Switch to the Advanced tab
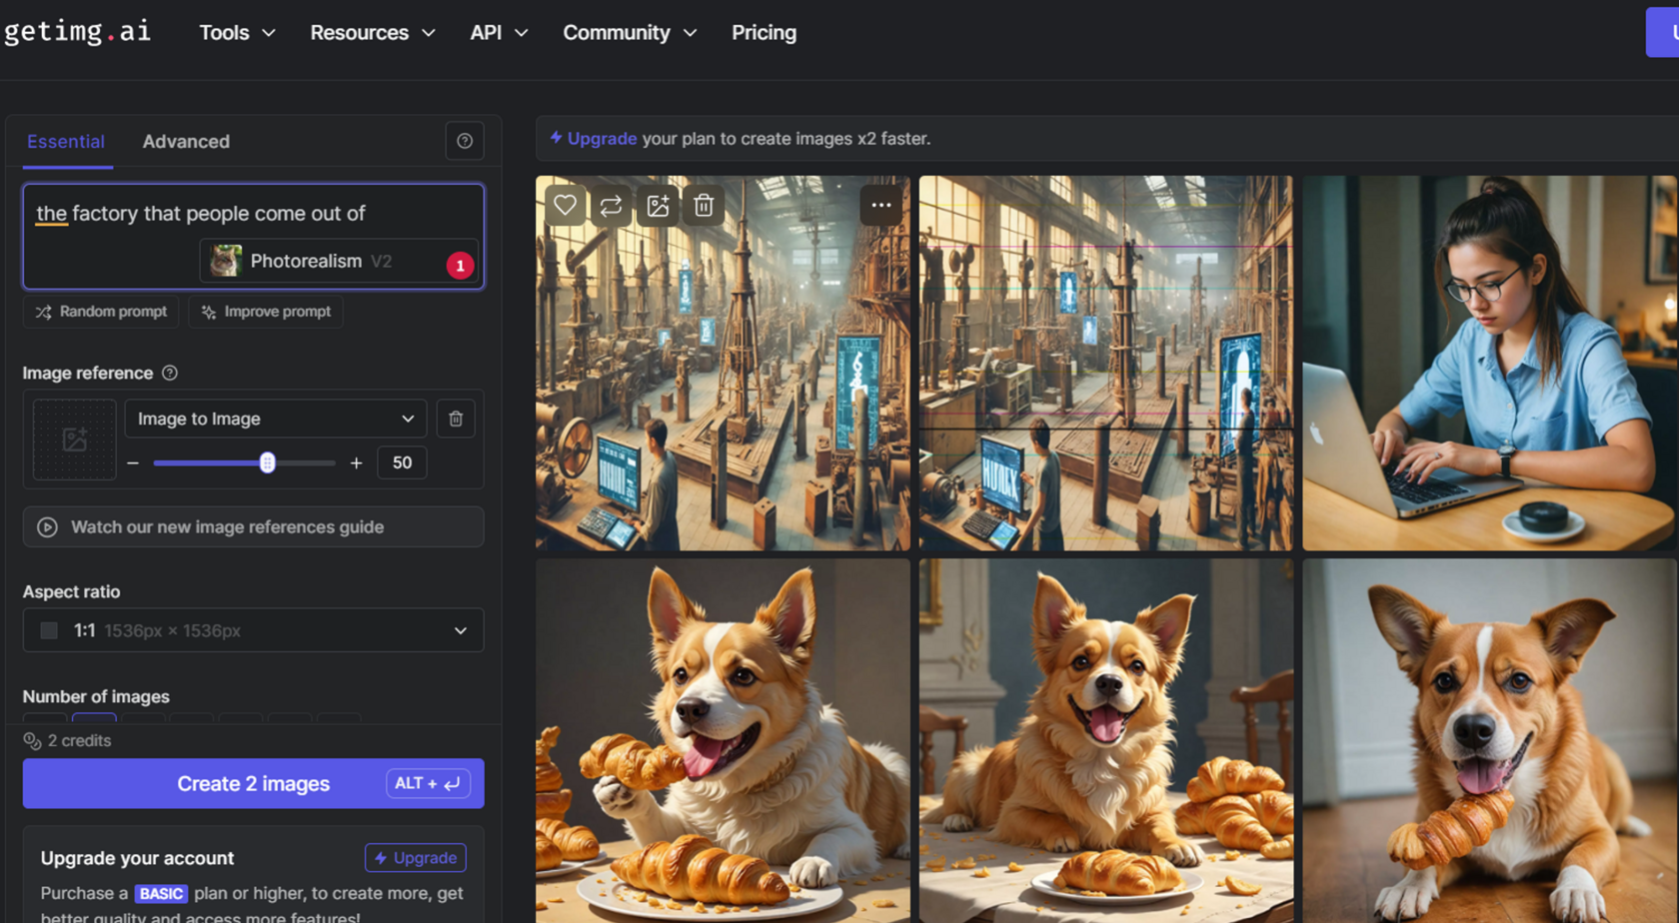1679x923 pixels. (186, 142)
